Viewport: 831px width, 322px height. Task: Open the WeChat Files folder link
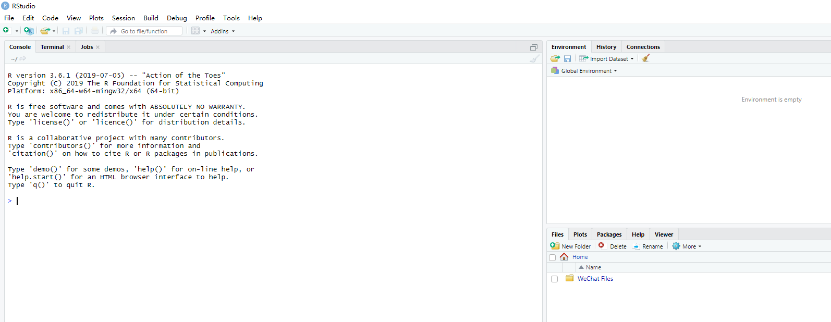click(x=595, y=279)
